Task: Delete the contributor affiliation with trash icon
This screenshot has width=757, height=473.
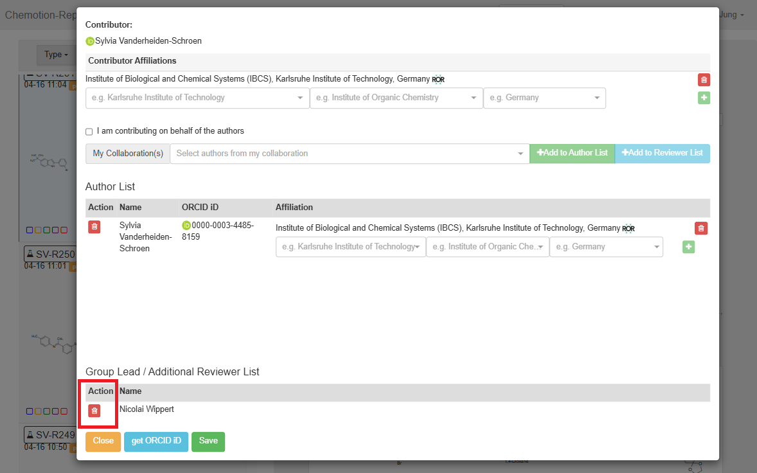Action: 704,80
